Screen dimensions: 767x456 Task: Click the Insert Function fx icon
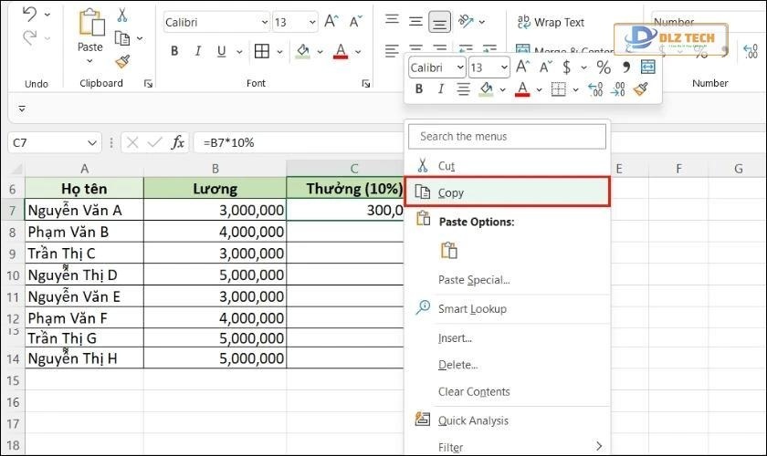click(x=178, y=142)
